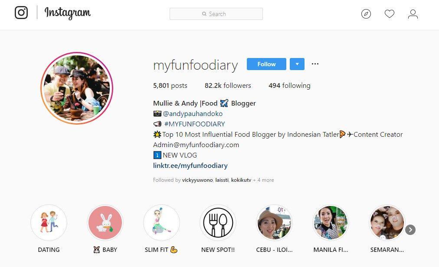
Task: View the 494 following list
Action: click(289, 85)
